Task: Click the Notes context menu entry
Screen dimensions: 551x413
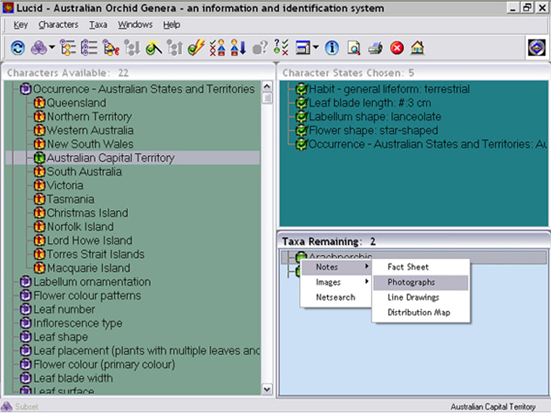Action: (x=337, y=267)
